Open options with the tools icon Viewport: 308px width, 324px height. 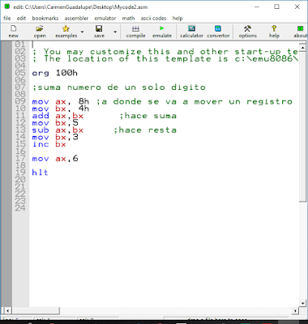coord(247,32)
